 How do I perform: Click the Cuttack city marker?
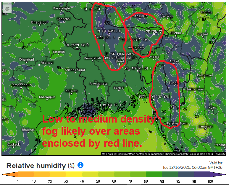(x=14, y=148)
